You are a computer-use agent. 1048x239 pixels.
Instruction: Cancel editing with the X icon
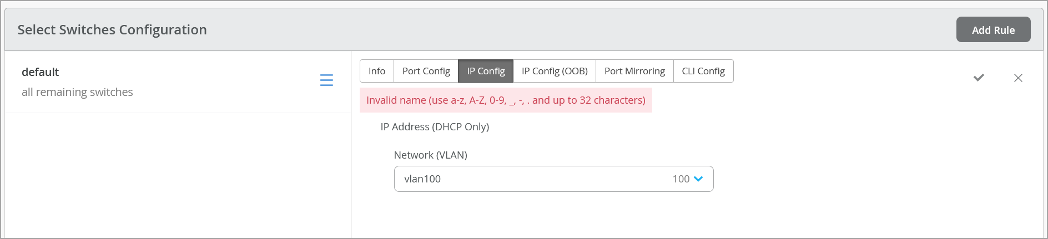pyautogui.click(x=1018, y=78)
